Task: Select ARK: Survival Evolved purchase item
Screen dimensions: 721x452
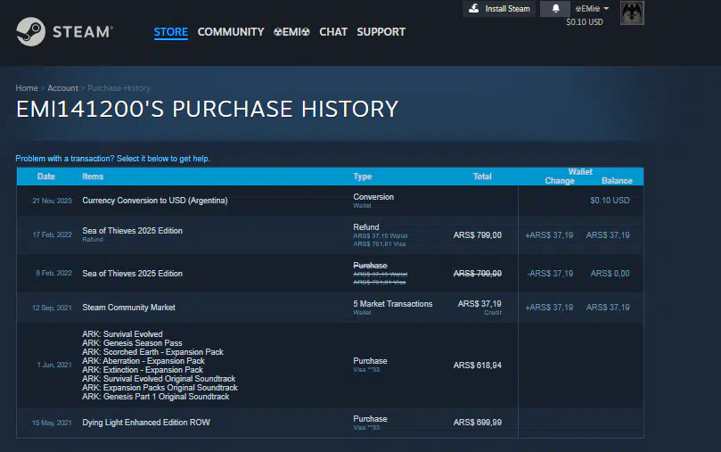Action: coord(122,334)
